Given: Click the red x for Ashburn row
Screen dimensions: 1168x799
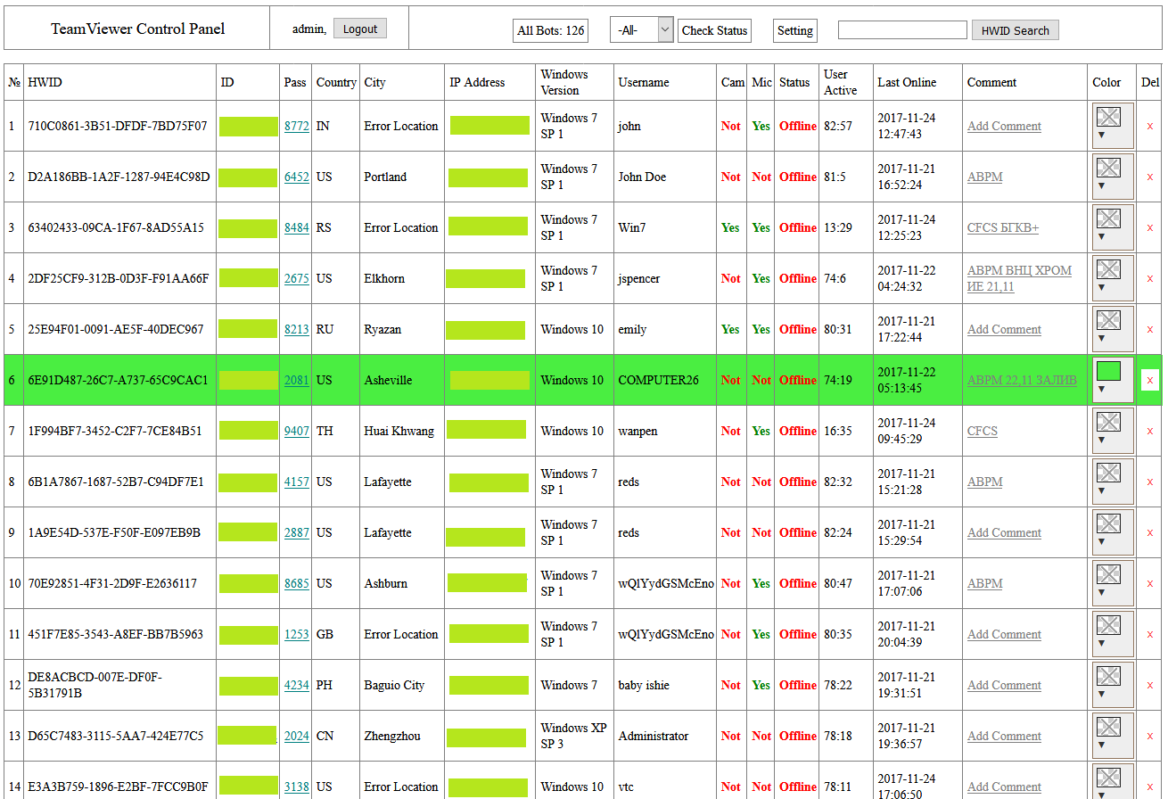Looking at the screenshot, I should [1149, 583].
